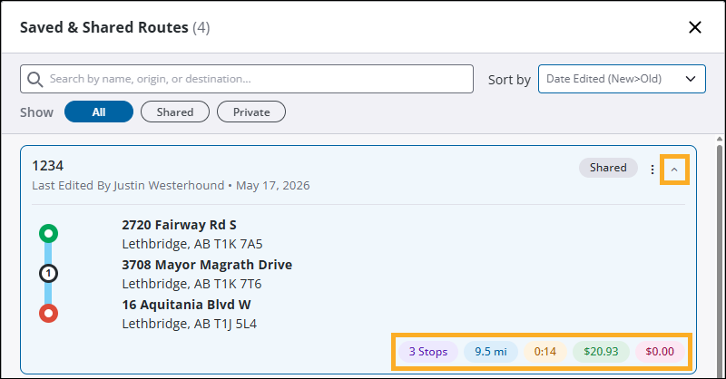
Task: Click Lethbridge, AB T1J 5L4 text
Action: click(x=190, y=324)
